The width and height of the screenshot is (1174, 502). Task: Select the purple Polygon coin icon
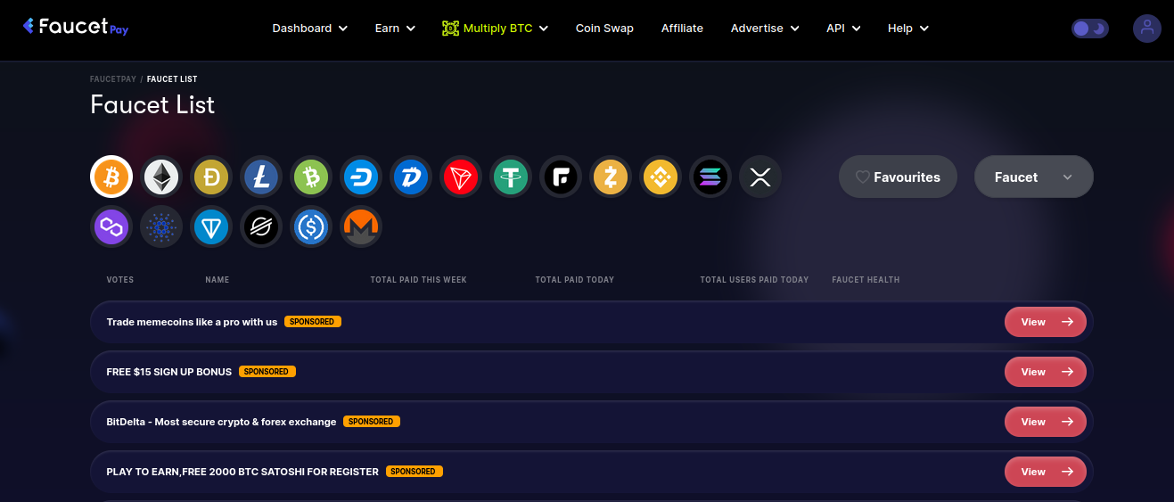click(111, 226)
